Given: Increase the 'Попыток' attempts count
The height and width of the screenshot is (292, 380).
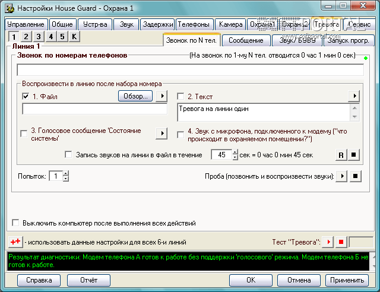Looking at the screenshot, I should (x=66, y=173).
